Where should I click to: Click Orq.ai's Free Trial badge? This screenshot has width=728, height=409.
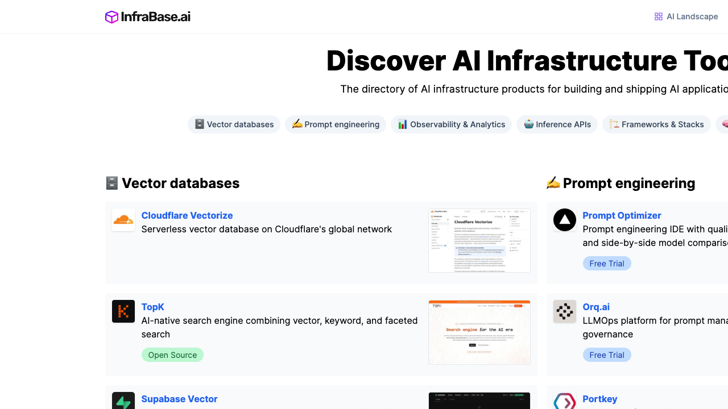click(x=607, y=355)
